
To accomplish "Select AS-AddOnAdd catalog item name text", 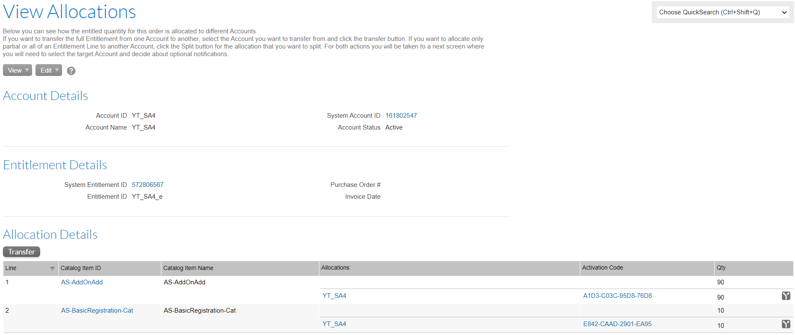I will [x=185, y=282].
